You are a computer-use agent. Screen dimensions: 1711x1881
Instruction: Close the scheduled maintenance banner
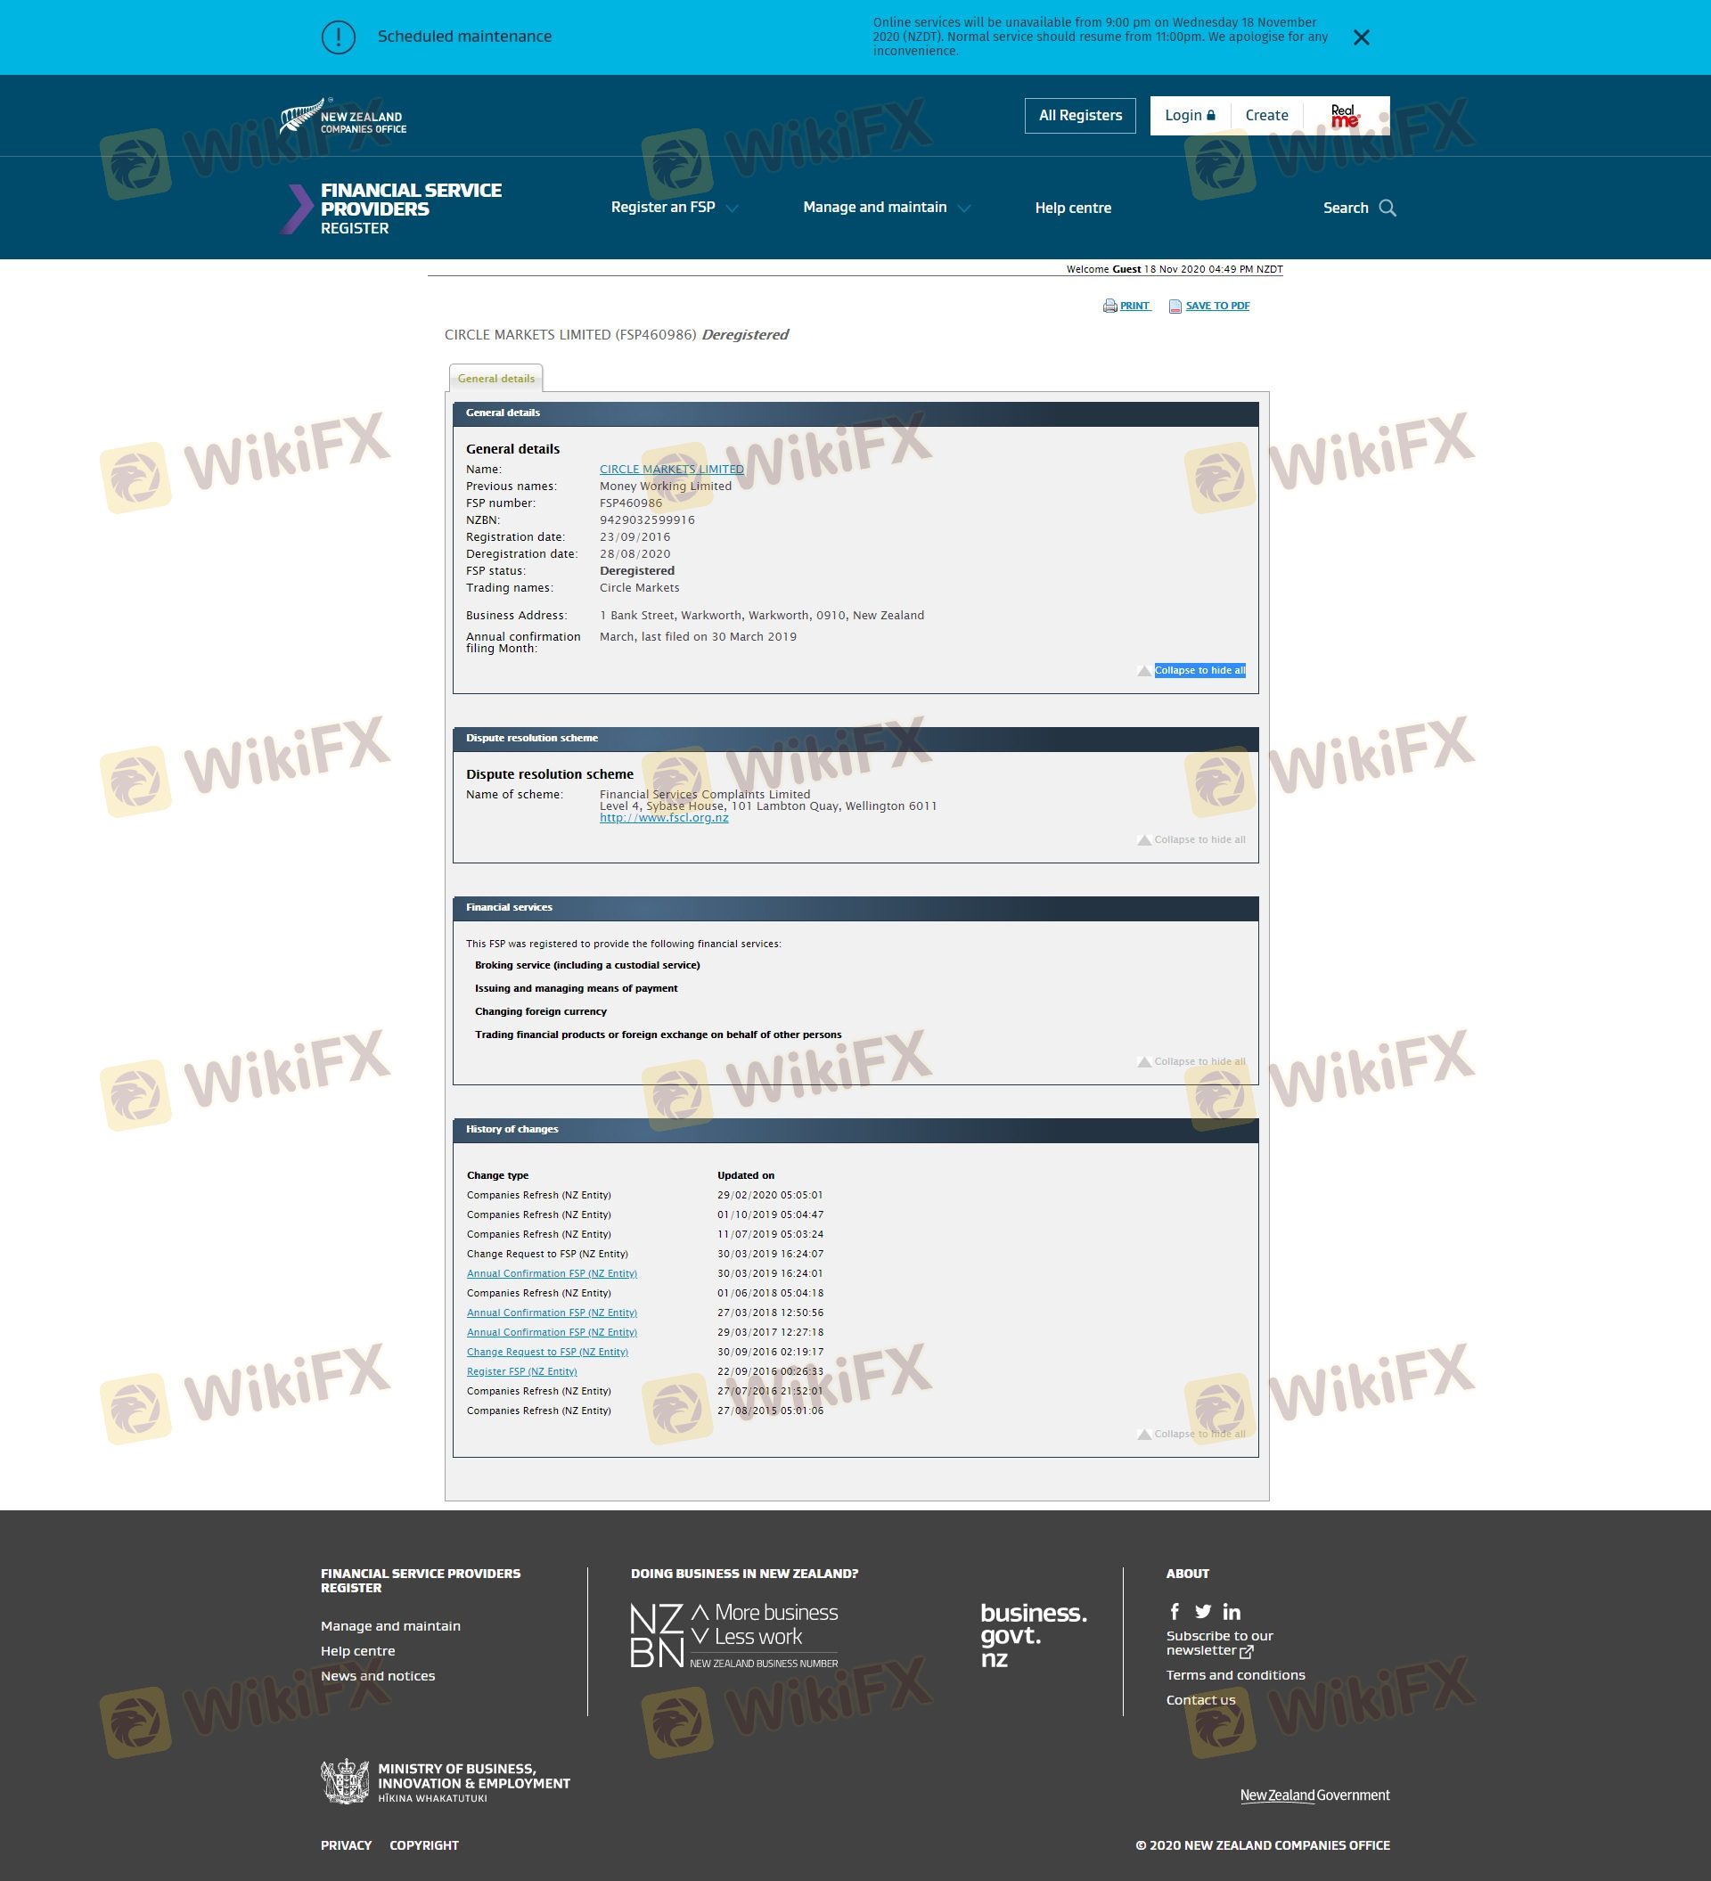pos(1361,37)
